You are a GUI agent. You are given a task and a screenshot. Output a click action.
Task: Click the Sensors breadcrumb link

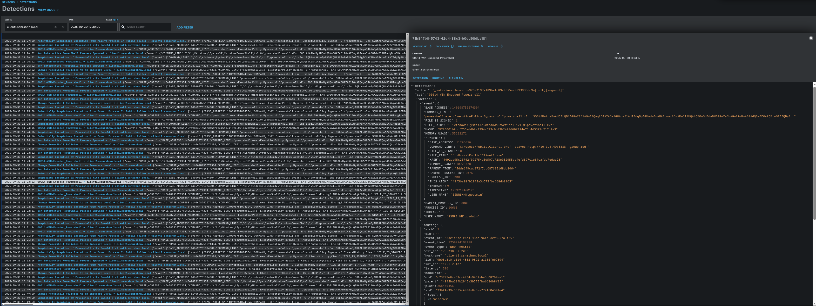(x=8, y=2)
